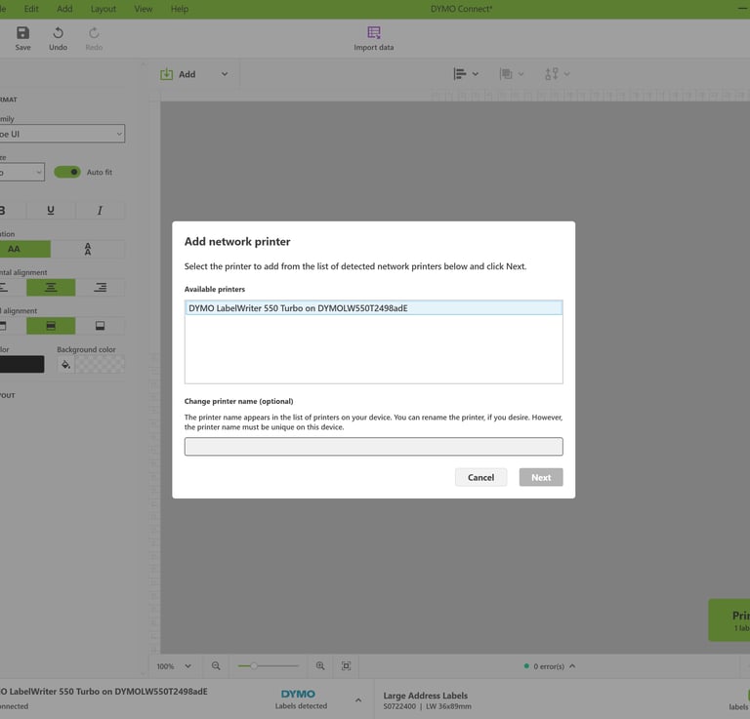Click the transparent background color swatch
Viewport: 750px width, 719px height.
pyautogui.click(x=100, y=365)
